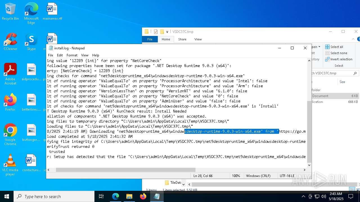Image resolution: width=360 pixels, height=202 pixels.
Task: Open CCleaner desktop shortcut
Action: pyautogui.click(x=10, y=42)
